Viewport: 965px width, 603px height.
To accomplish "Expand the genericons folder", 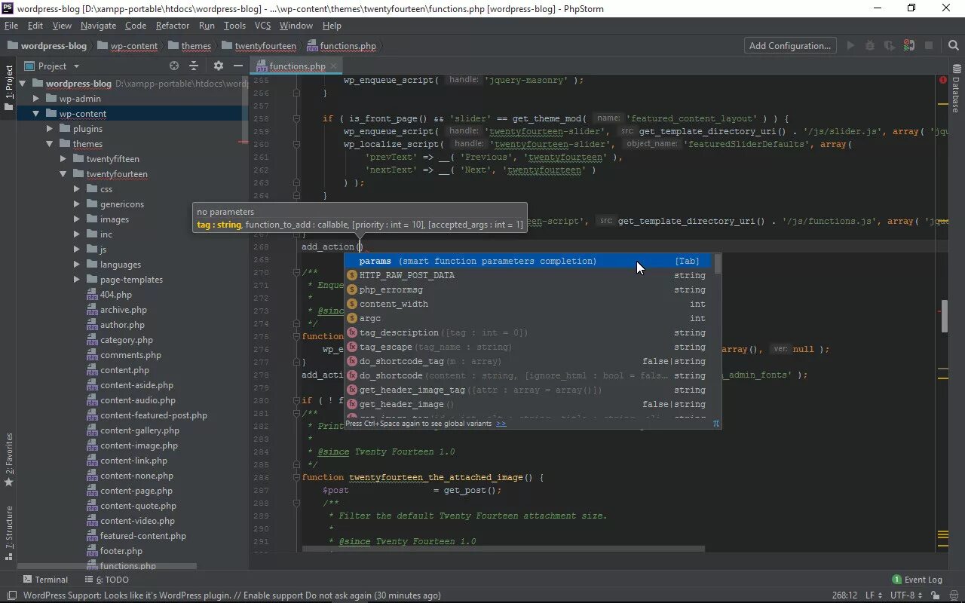I will tap(77, 204).
